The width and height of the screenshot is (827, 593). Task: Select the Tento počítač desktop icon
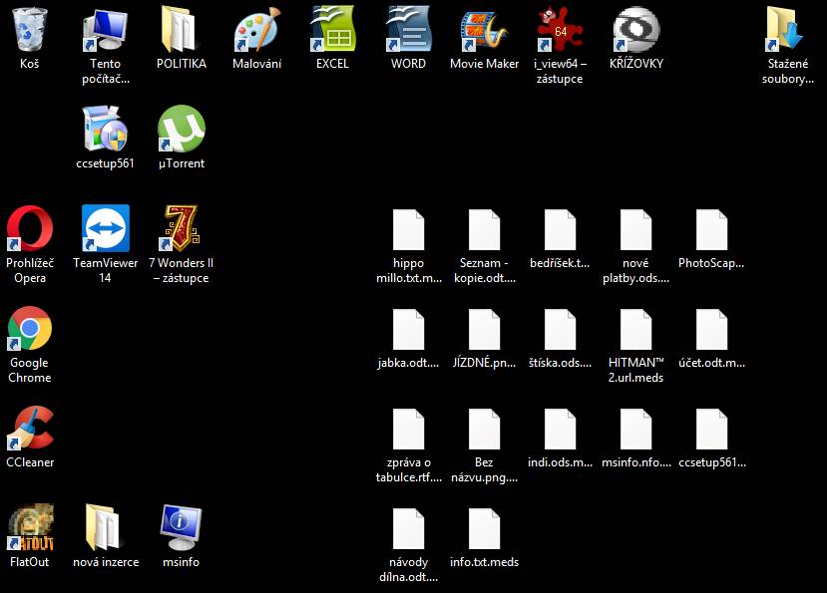(105, 30)
